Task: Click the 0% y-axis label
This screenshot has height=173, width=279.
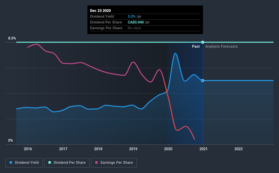Action: [11, 141]
